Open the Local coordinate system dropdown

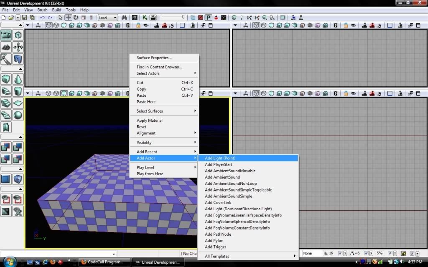tap(108, 18)
